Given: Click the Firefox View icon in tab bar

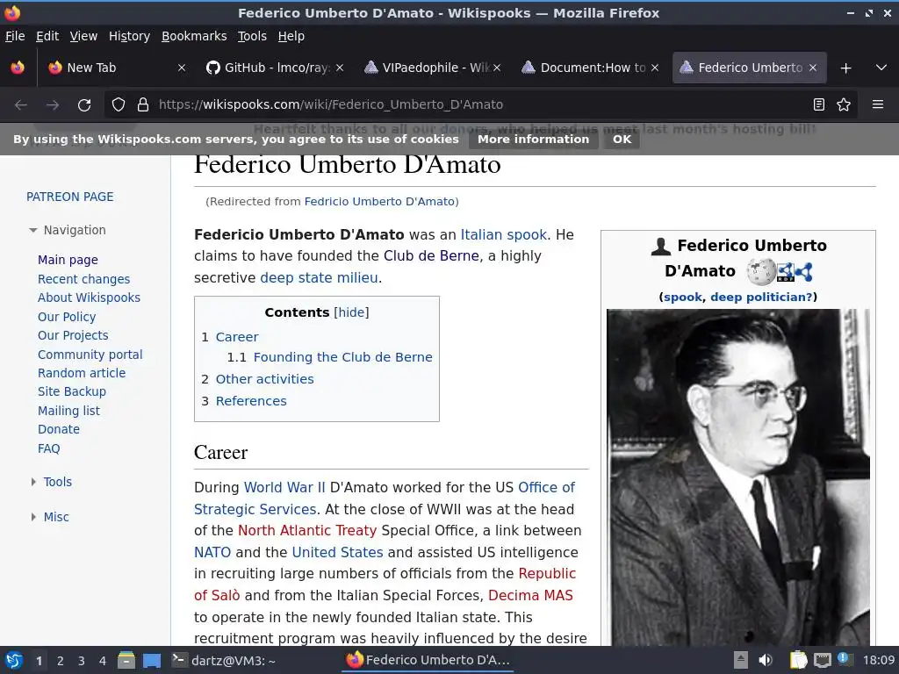Looking at the screenshot, I should [x=18, y=68].
